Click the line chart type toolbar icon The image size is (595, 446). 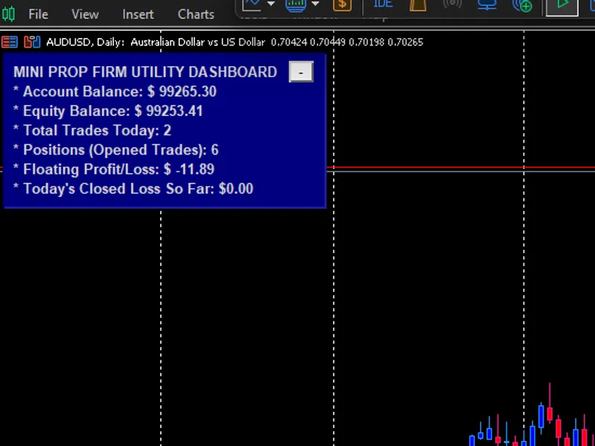(x=251, y=5)
